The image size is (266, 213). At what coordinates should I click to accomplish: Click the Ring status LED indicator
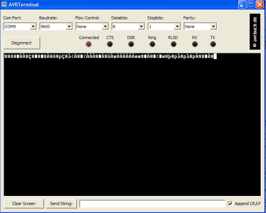click(x=152, y=44)
